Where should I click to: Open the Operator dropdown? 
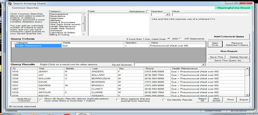click(x=167, y=15)
